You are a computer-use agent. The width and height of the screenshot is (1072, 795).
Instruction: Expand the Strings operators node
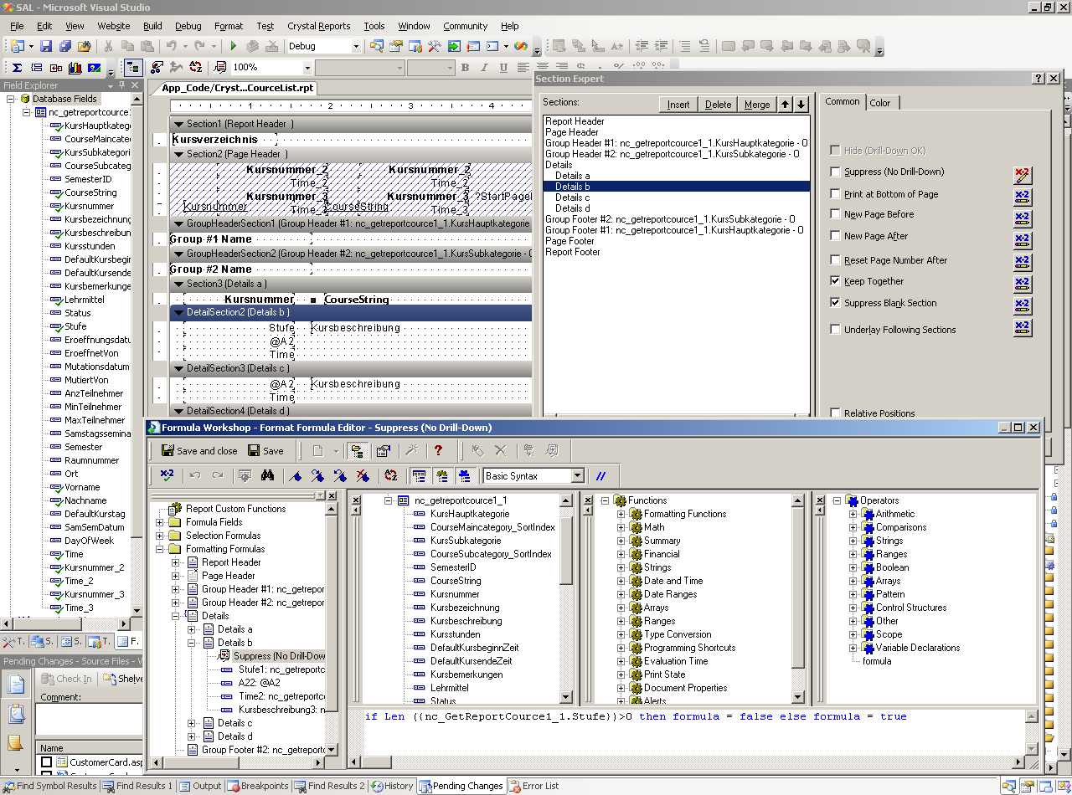click(853, 541)
